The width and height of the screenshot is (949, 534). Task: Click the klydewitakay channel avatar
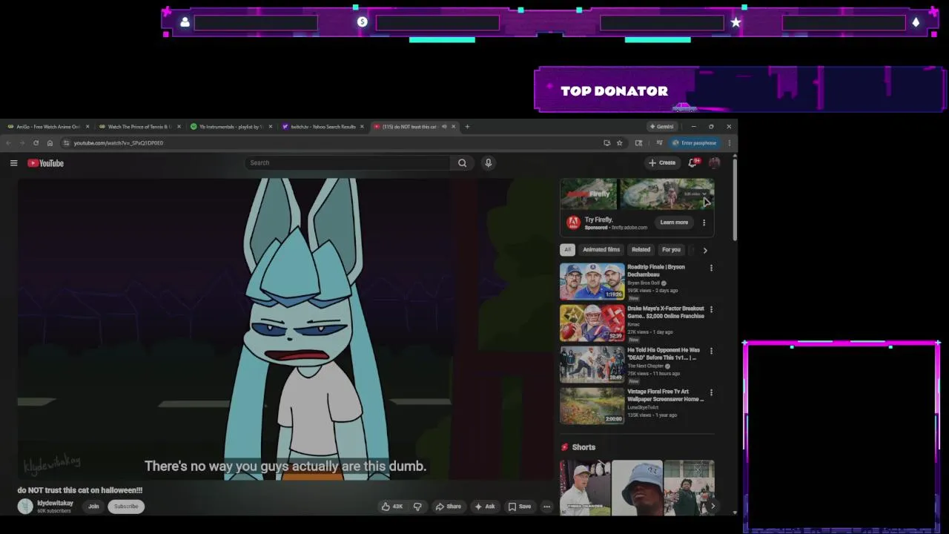coord(26,507)
